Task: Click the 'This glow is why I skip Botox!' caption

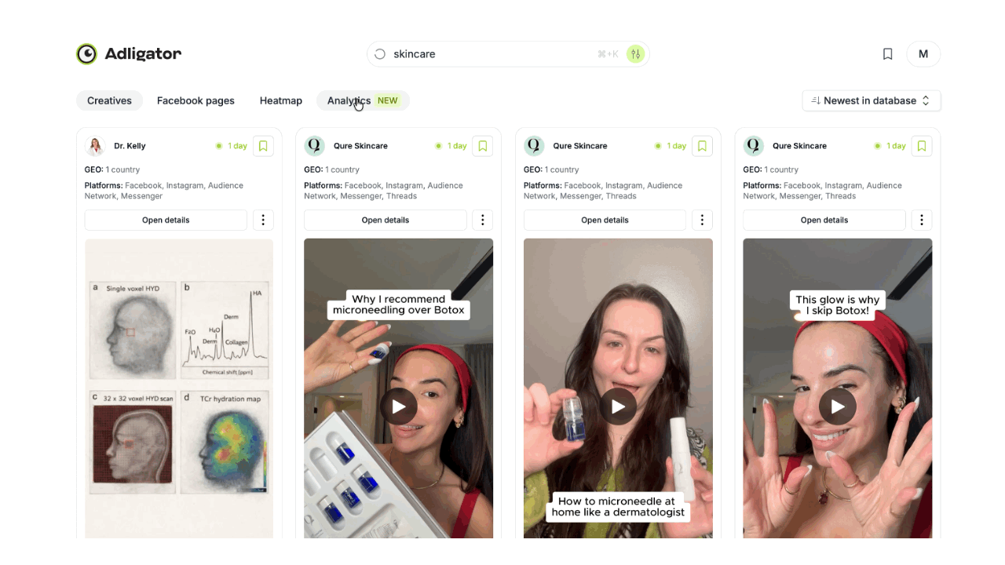Action: (x=838, y=305)
